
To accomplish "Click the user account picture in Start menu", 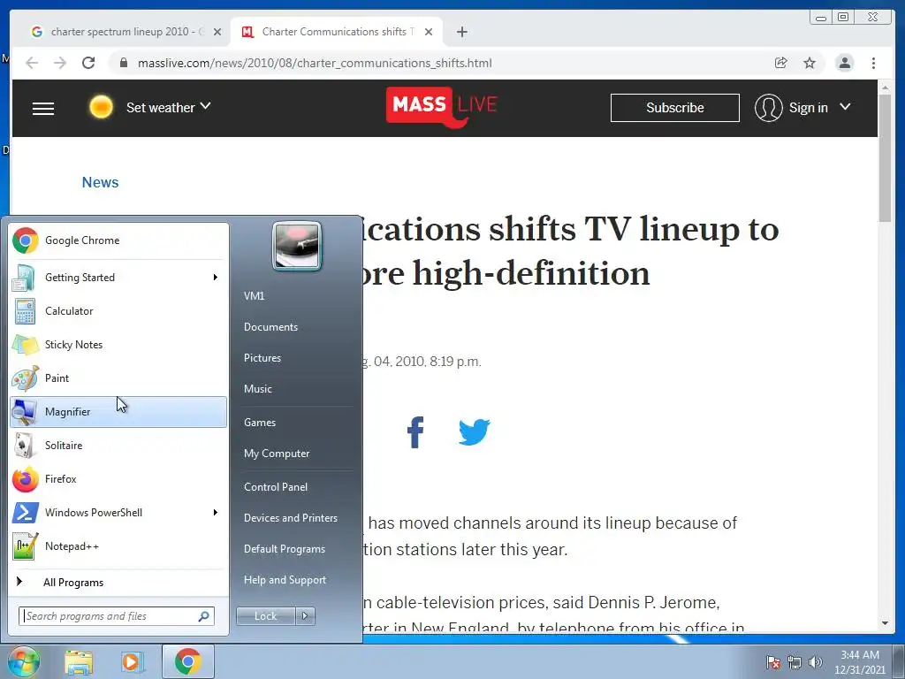I will click(x=297, y=246).
